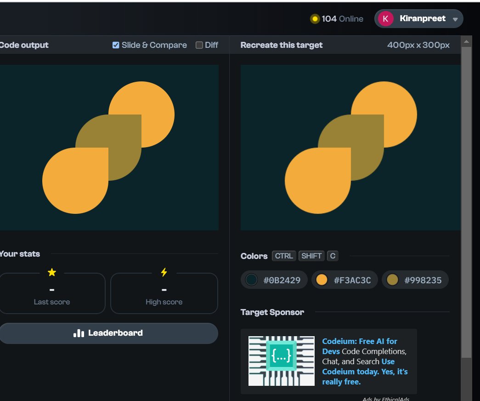
Task: Click the C key badge
Action: [333, 256]
